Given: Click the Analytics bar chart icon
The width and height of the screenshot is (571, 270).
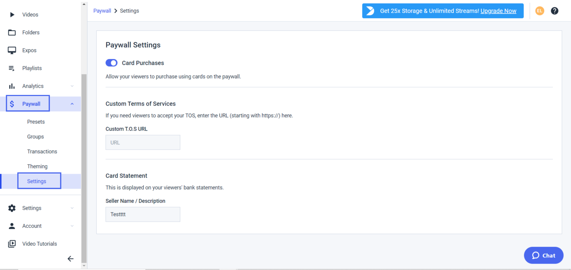Looking at the screenshot, I should 12,86.
